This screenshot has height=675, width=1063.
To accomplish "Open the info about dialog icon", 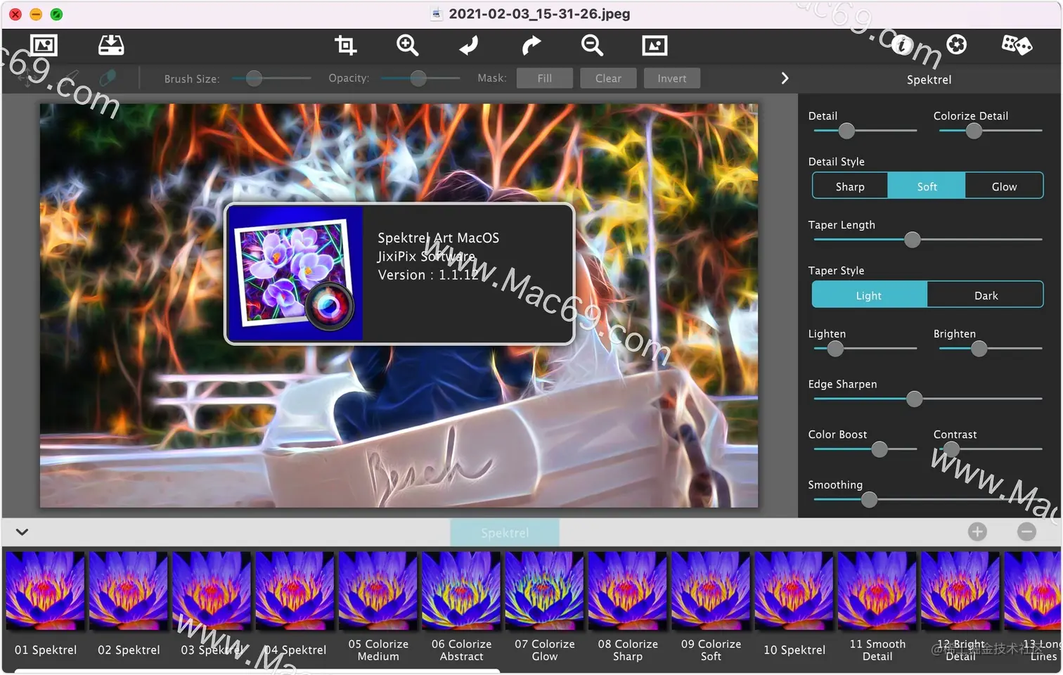I will coord(902,46).
